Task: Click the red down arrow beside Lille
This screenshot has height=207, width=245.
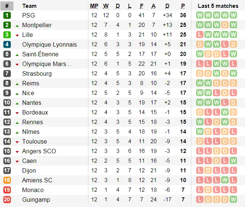Action: pyautogui.click(x=17, y=35)
